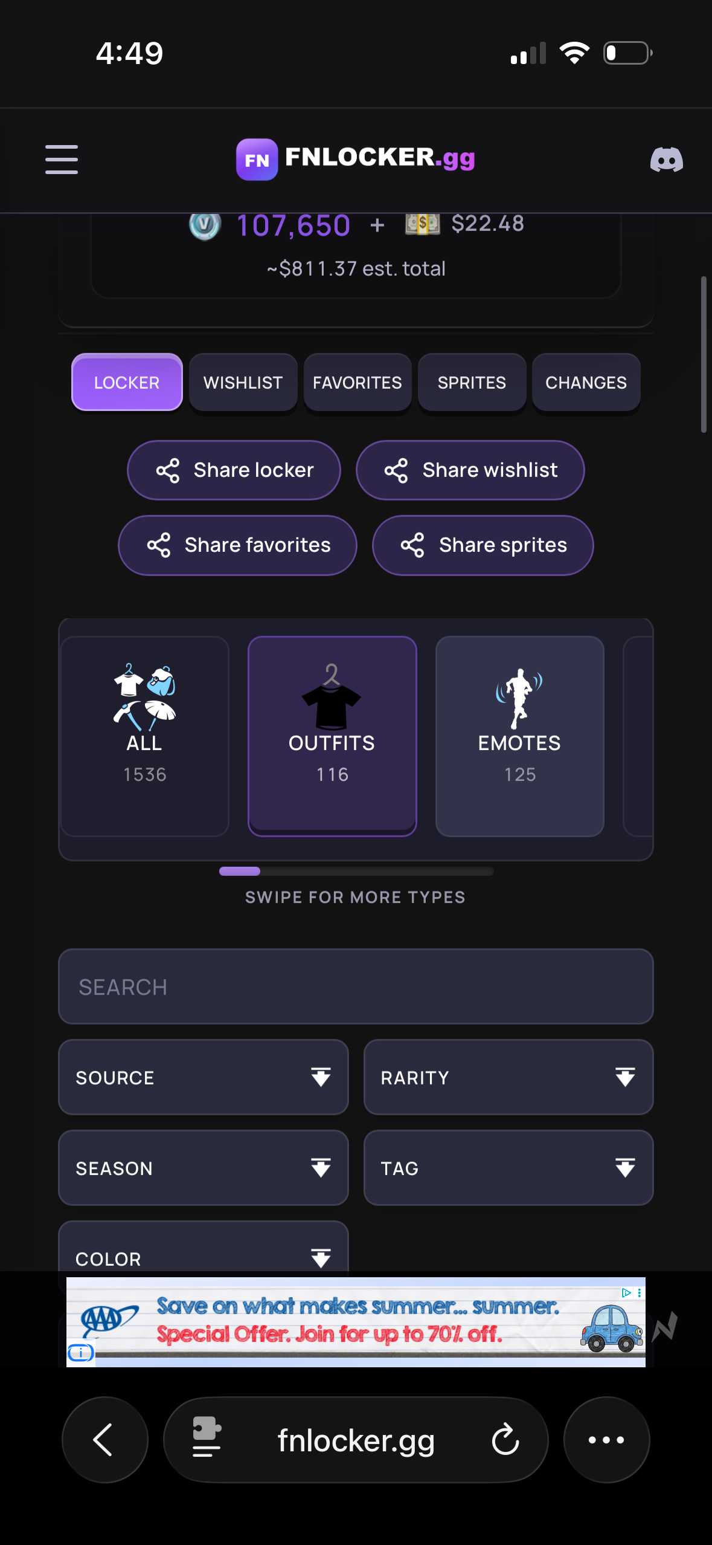This screenshot has width=712, height=1545.
Task: Reload the page with refresh icon
Action: (505, 1440)
